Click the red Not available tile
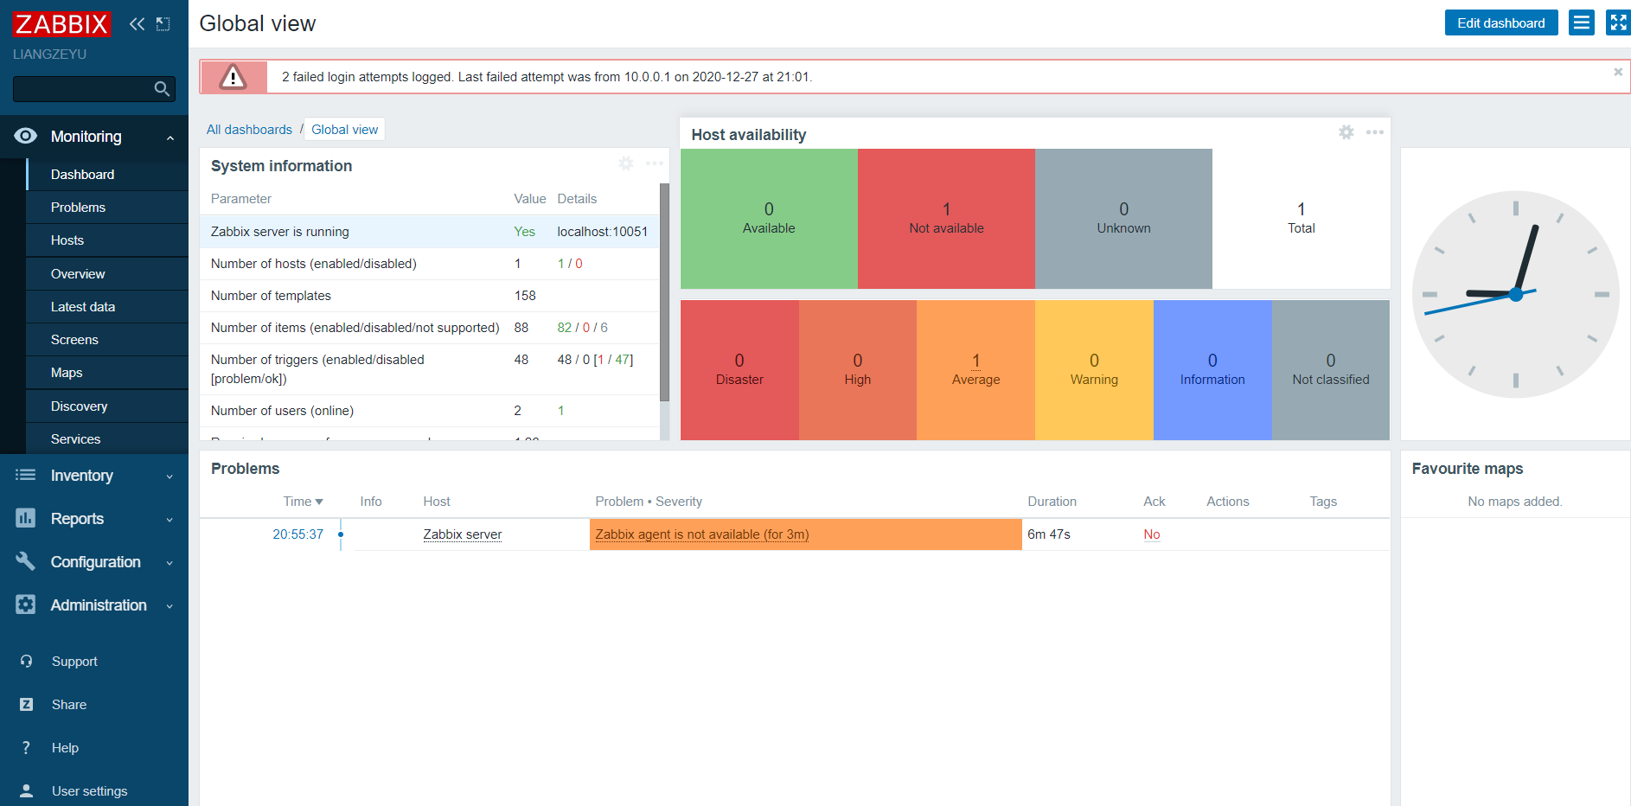This screenshot has height=806, width=1631. (x=946, y=219)
